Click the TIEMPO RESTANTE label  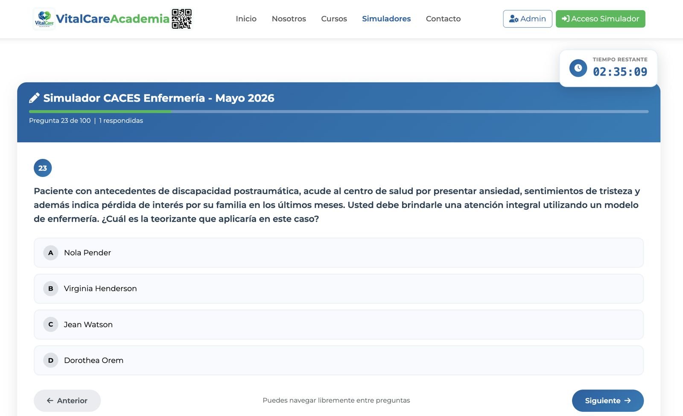pyautogui.click(x=620, y=59)
